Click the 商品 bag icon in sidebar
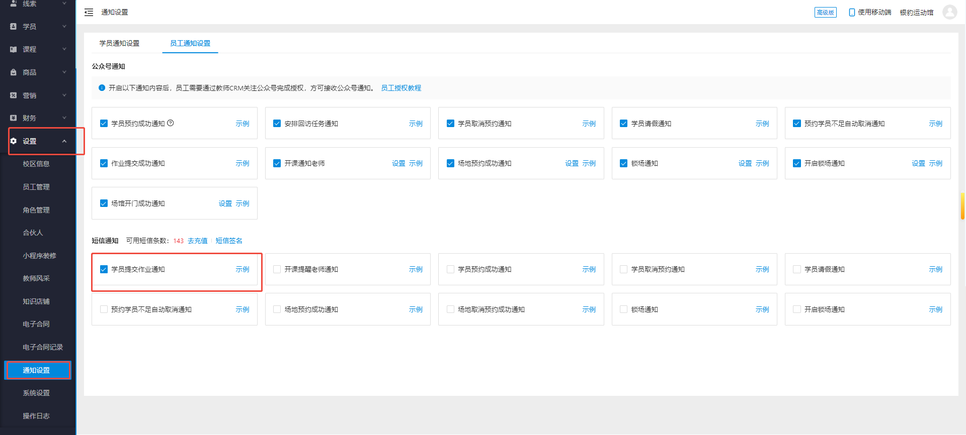The image size is (966, 435). pos(14,72)
